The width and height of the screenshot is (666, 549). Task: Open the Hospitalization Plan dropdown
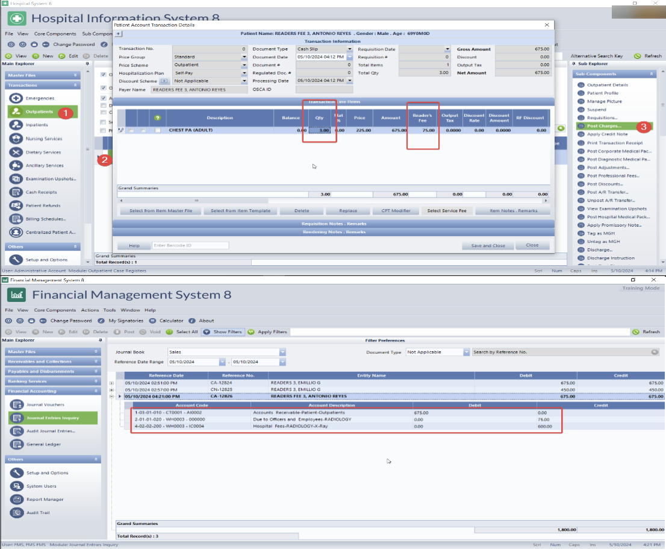244,73
